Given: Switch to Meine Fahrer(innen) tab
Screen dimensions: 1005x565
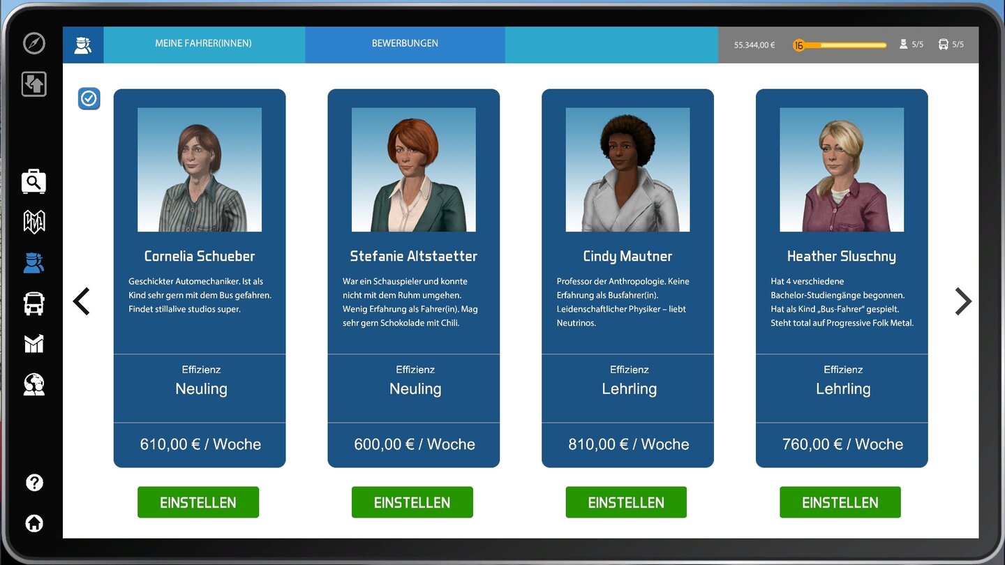Looking at the screenshot, I should (x=204, y=45).
